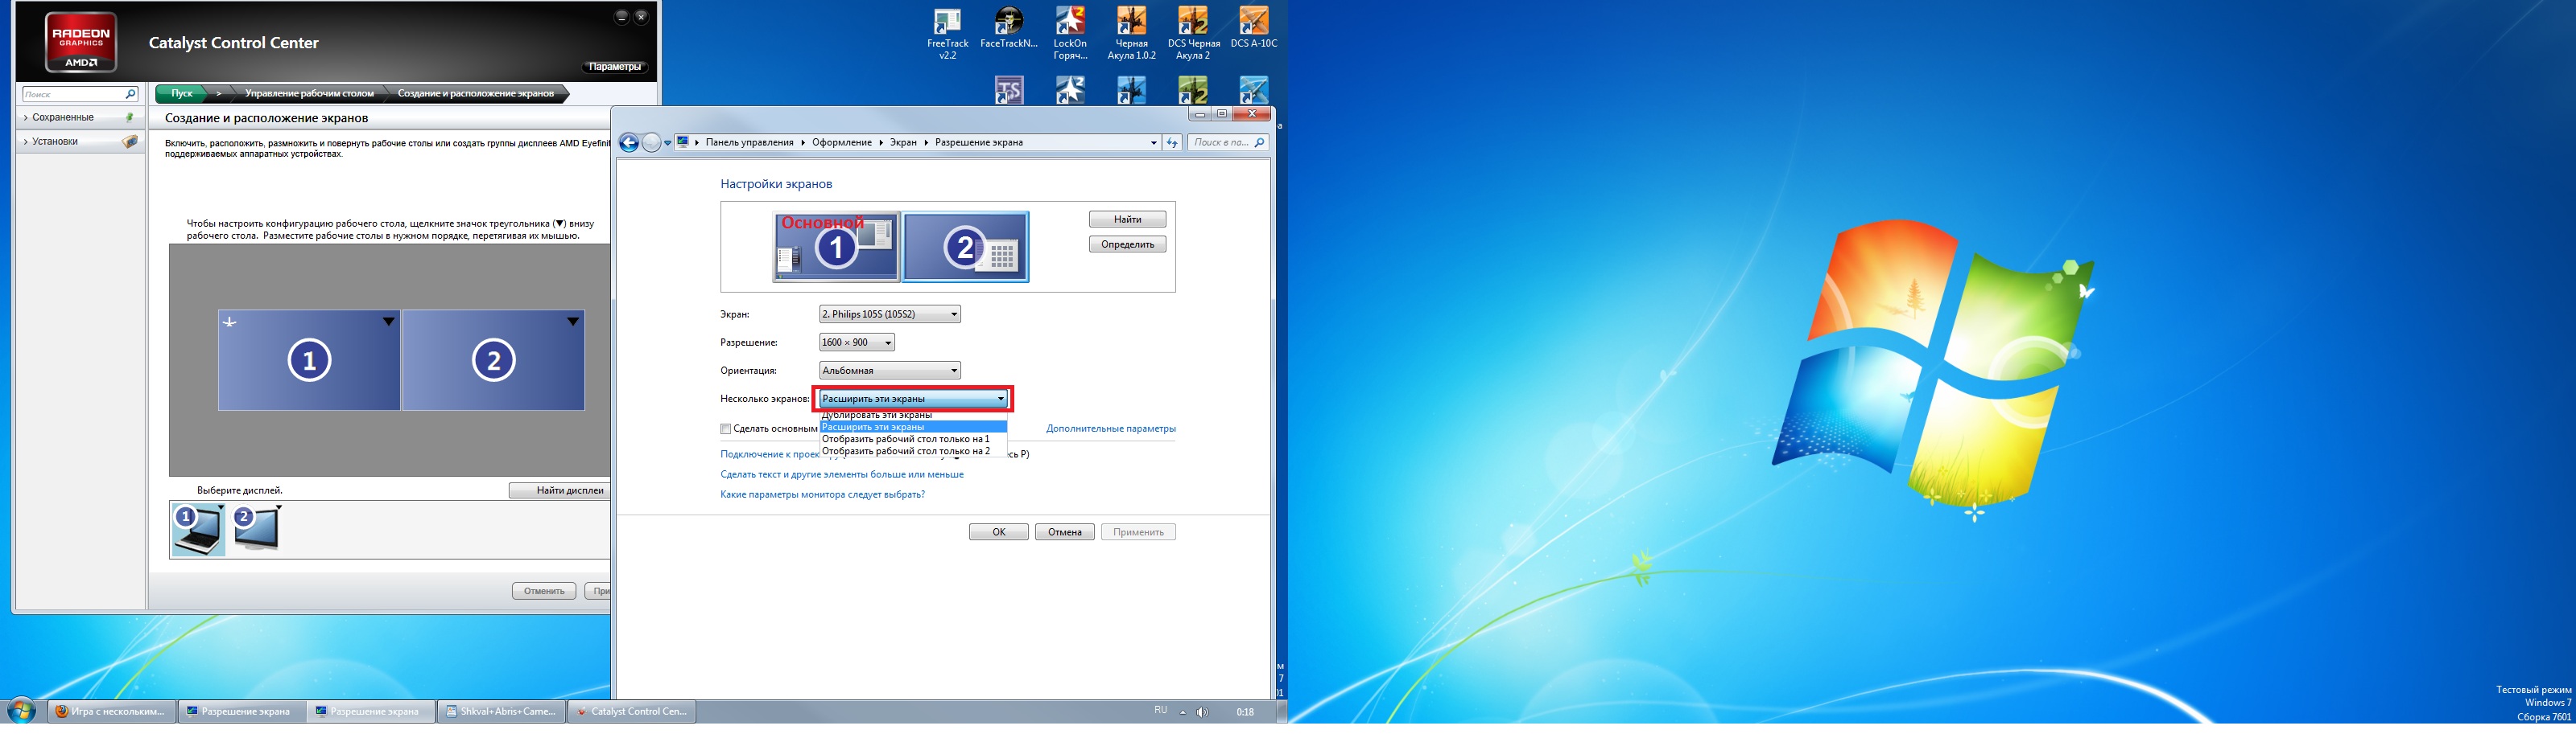The image size is (2576, 738).
Task: Click OK in the resolution window
Action: point(998,531)
